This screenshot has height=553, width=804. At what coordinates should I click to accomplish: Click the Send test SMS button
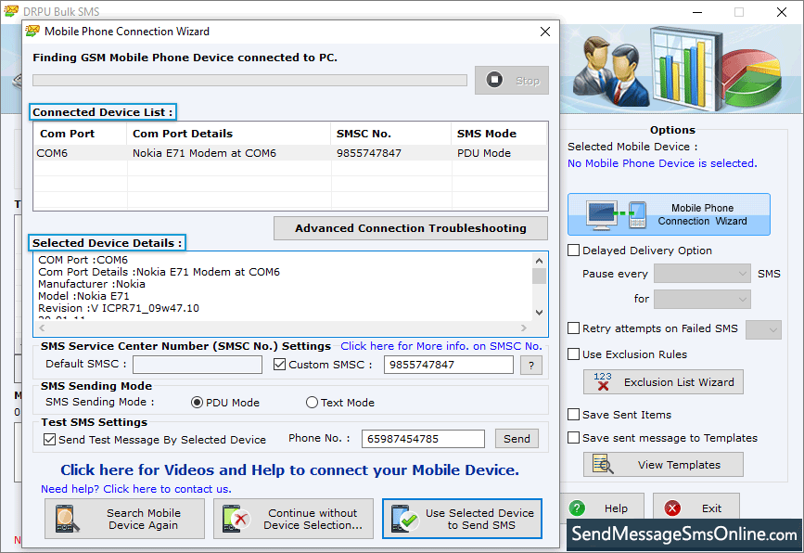point(517,439)
